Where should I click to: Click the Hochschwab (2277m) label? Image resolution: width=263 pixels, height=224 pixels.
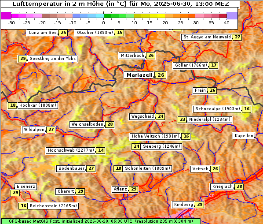(x=71, y=150)
